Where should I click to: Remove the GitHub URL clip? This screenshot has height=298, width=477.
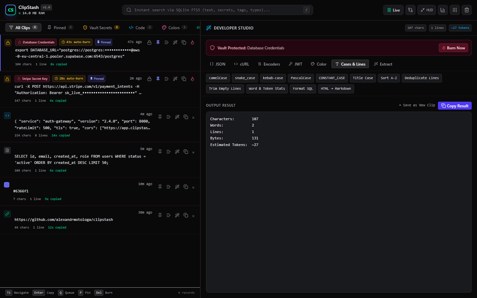point(193,215)
